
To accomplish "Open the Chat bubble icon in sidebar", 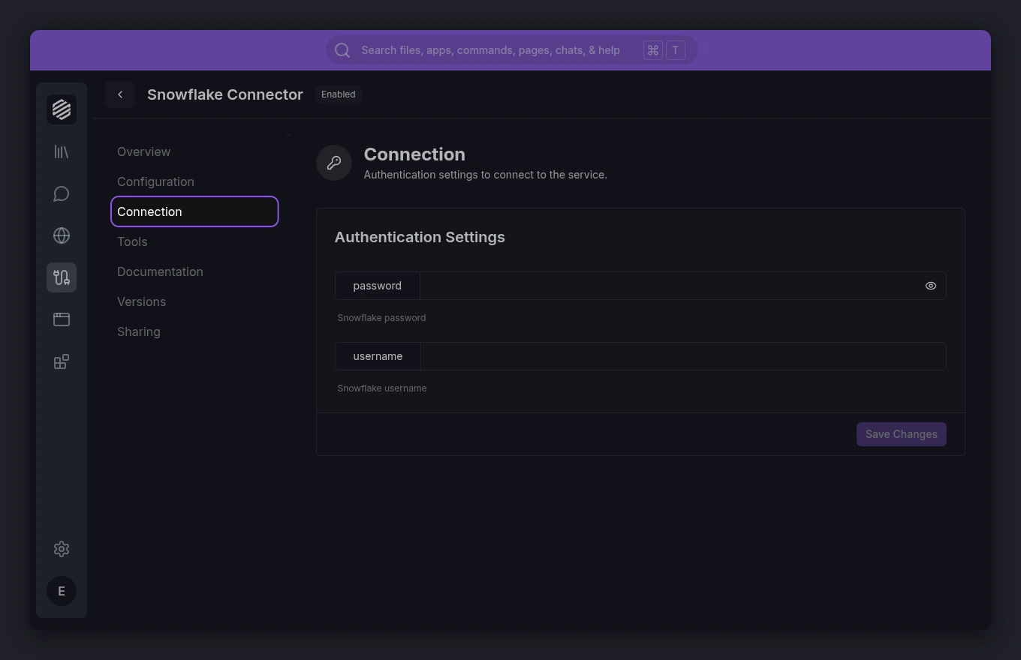I will tap(62, 193).
